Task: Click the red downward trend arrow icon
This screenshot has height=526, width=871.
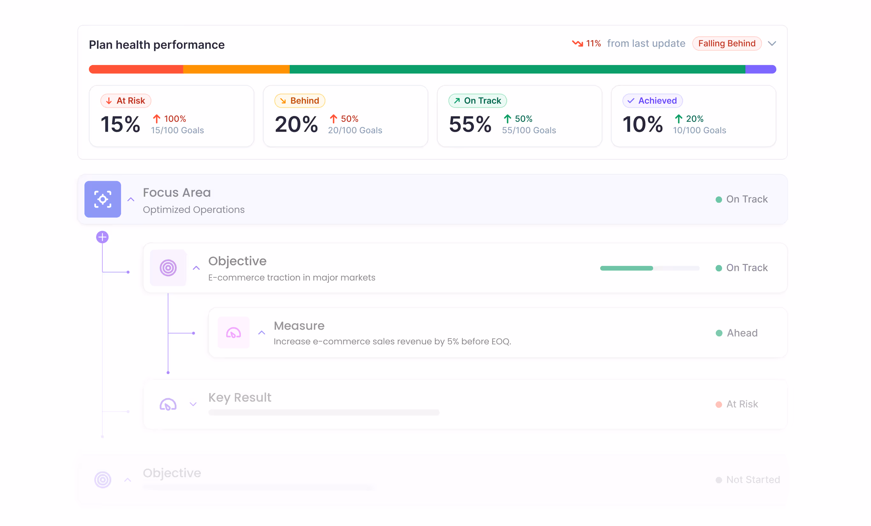Action: tap(577, 43)
